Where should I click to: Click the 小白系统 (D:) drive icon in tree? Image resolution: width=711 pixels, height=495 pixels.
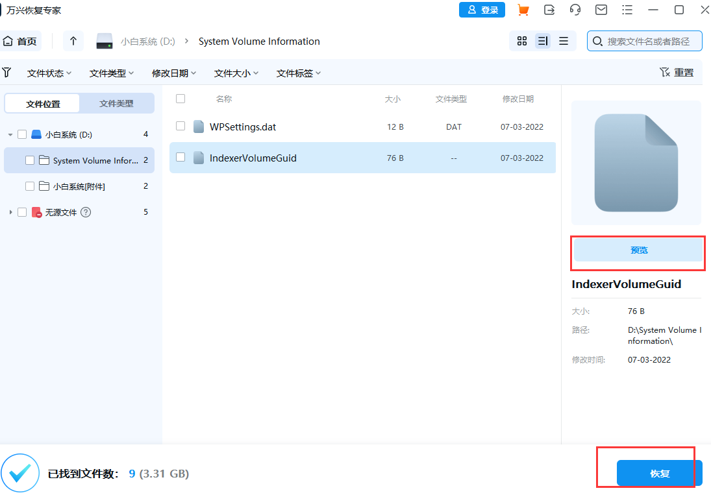[36, 134]
